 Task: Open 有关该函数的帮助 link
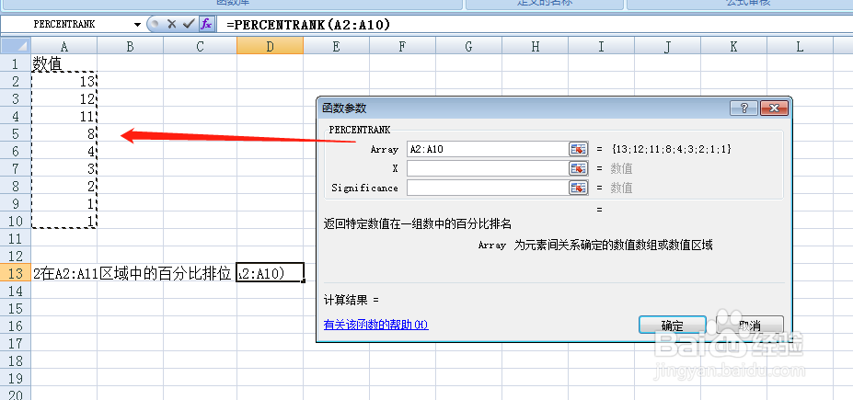(x=376, y=325)
